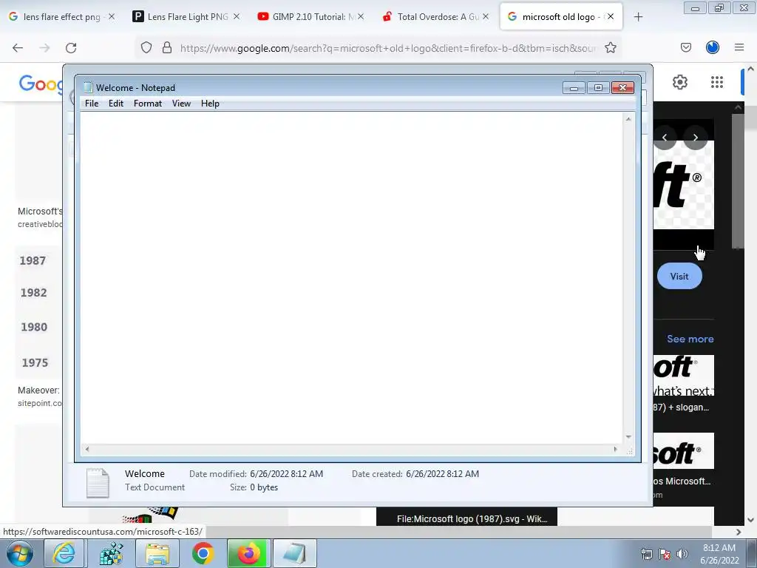
Task: Show next image in Google preview
Action: click(x=696, y=138)
